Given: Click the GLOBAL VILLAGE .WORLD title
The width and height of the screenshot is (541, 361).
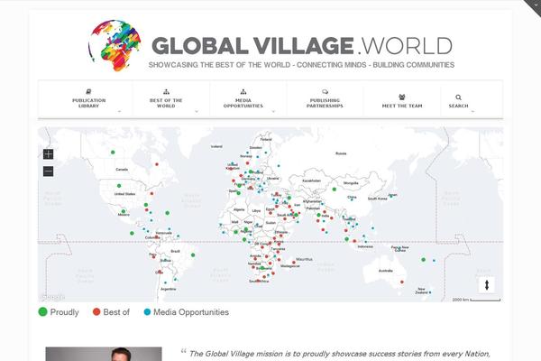Looking at the screenshot, I should click(x=302, y=46).
